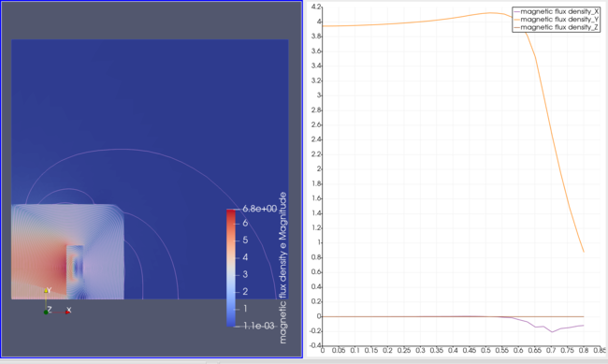This screenshot has width=608, height=364.
Task: Click the green Z dot of orientation axes
Action: point(46,312)
